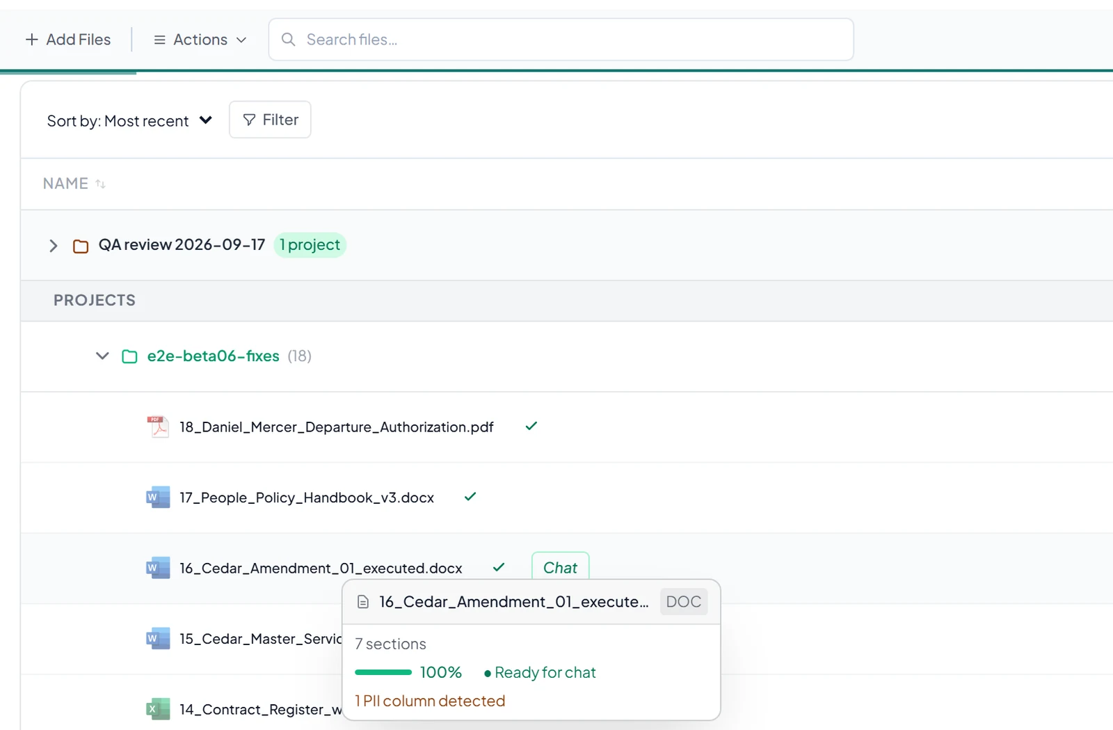Click the document icon in the tooltip header

click(362, 602)
